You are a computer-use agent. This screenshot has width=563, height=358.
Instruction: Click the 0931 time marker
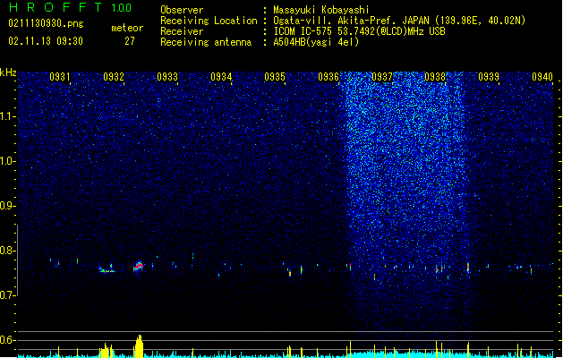pos(60,77)
